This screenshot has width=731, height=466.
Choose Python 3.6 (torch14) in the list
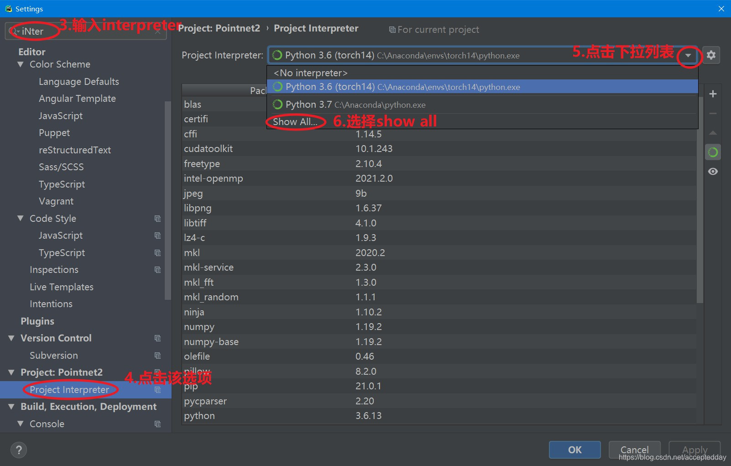click(482, 87)
